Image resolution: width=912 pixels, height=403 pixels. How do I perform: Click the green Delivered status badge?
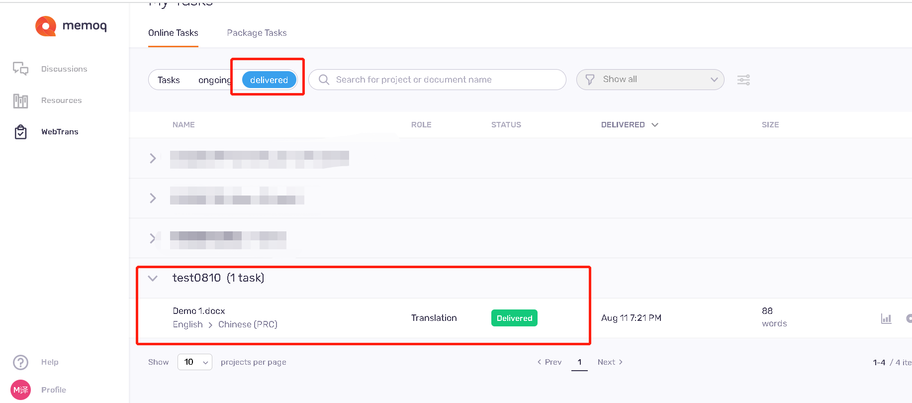click(x=514, y=318)
